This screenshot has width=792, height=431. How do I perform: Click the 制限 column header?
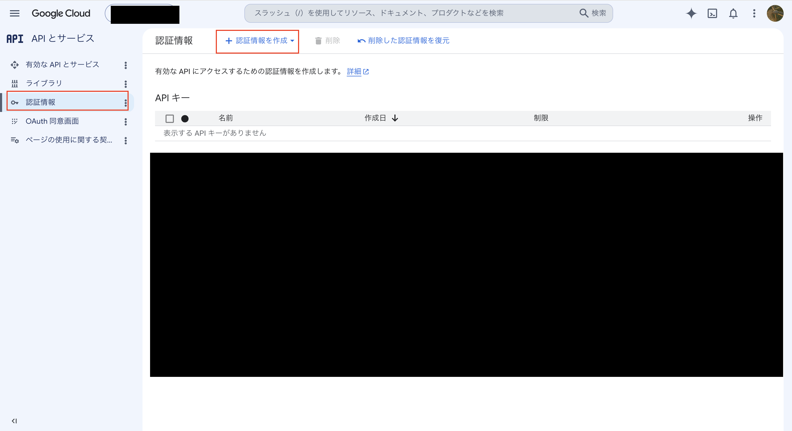point(541,118)
